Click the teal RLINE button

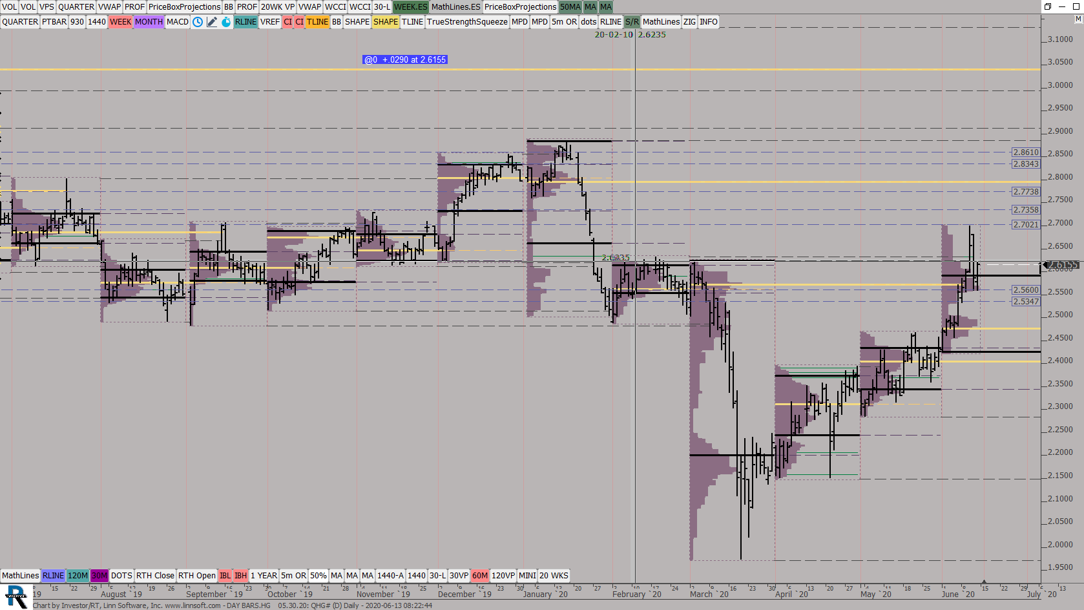pos(245,22)
